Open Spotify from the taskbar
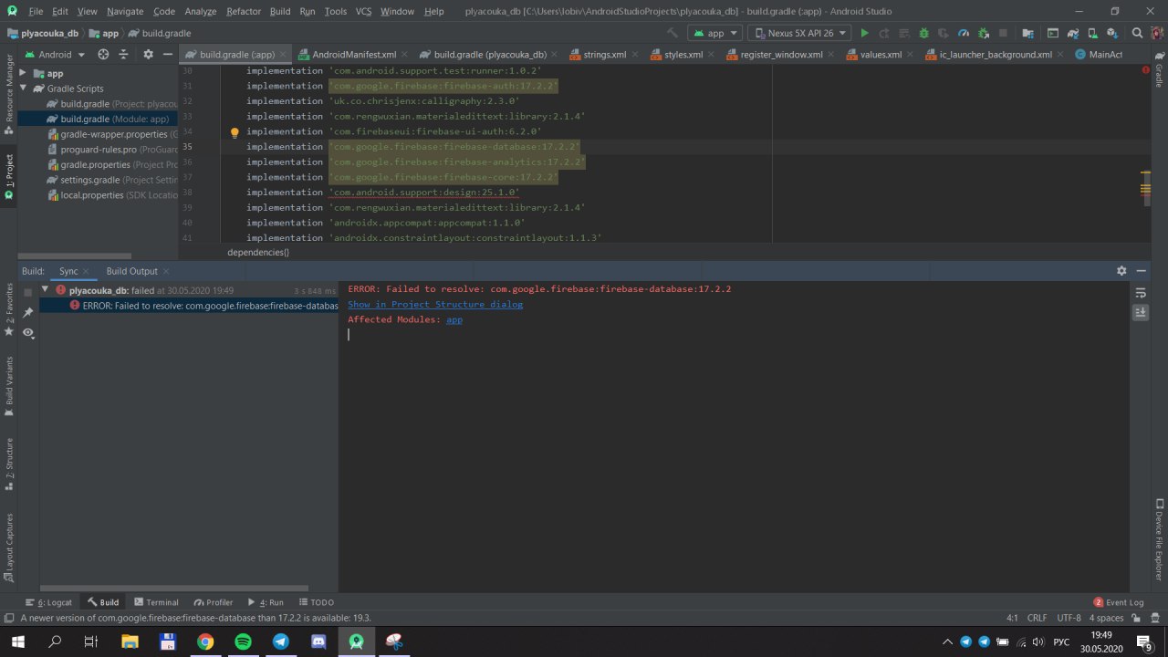Image resolution: width=1168 pixels, height=657 pixels. 243,641
